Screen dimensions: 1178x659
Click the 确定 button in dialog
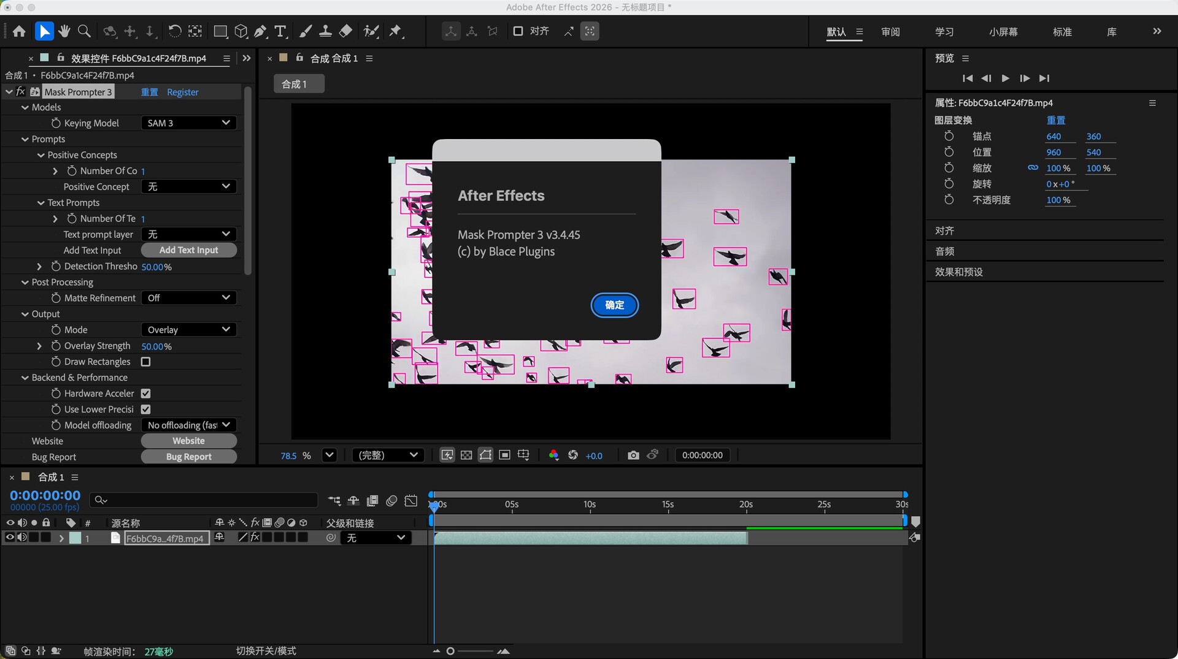614,305
